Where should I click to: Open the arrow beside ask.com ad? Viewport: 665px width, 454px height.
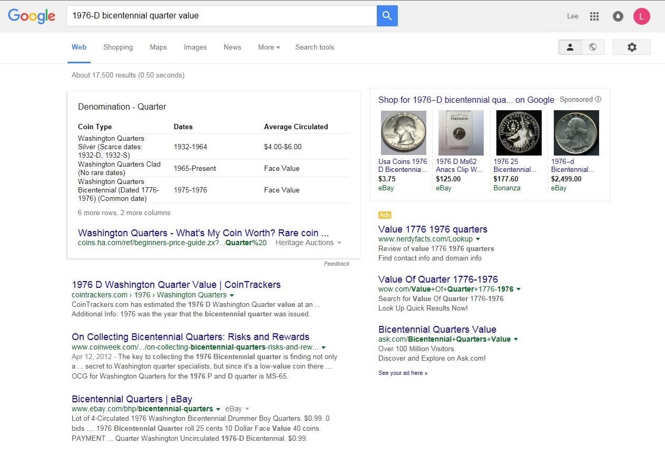point(516,340)
